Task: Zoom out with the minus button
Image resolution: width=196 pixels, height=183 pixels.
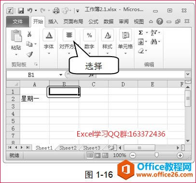Action: [133, 155]
